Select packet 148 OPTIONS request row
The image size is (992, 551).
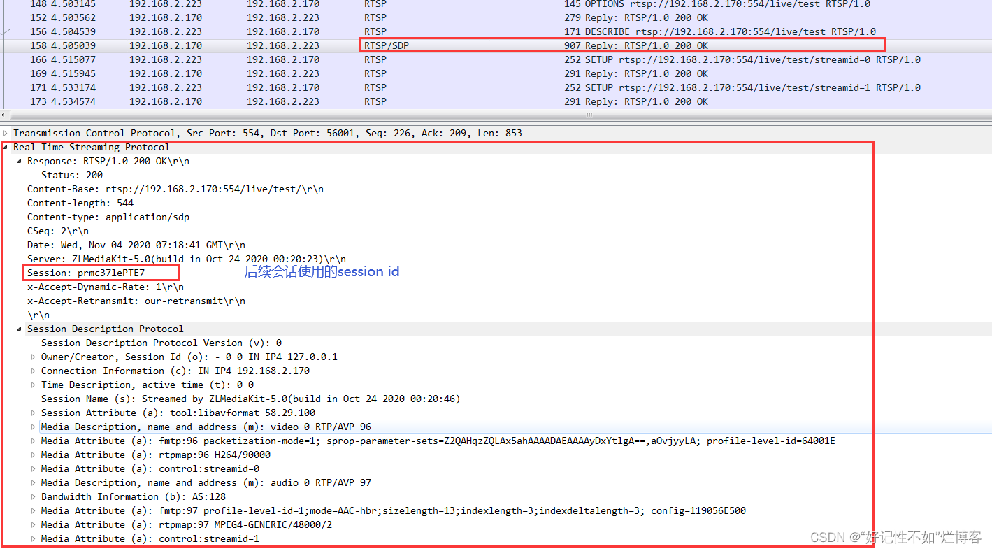click(496, 4)
